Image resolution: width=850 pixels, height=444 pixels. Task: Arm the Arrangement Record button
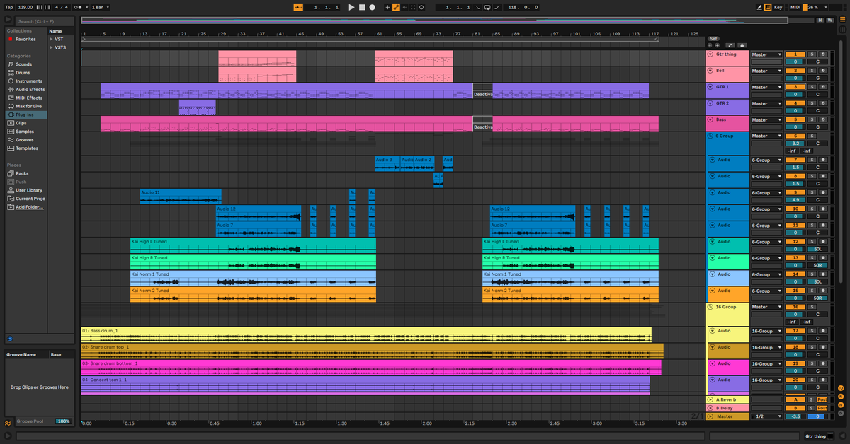(x=372, y=7)
